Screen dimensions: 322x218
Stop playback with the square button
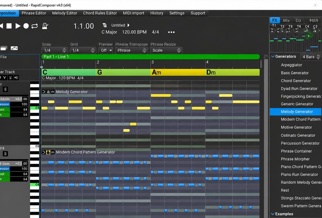coord(9,26)
